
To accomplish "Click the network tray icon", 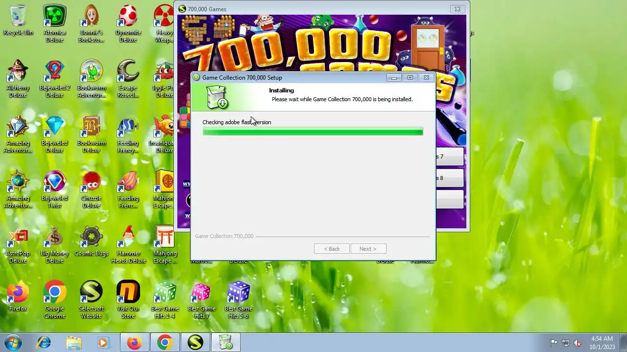I will coord(566,343).
